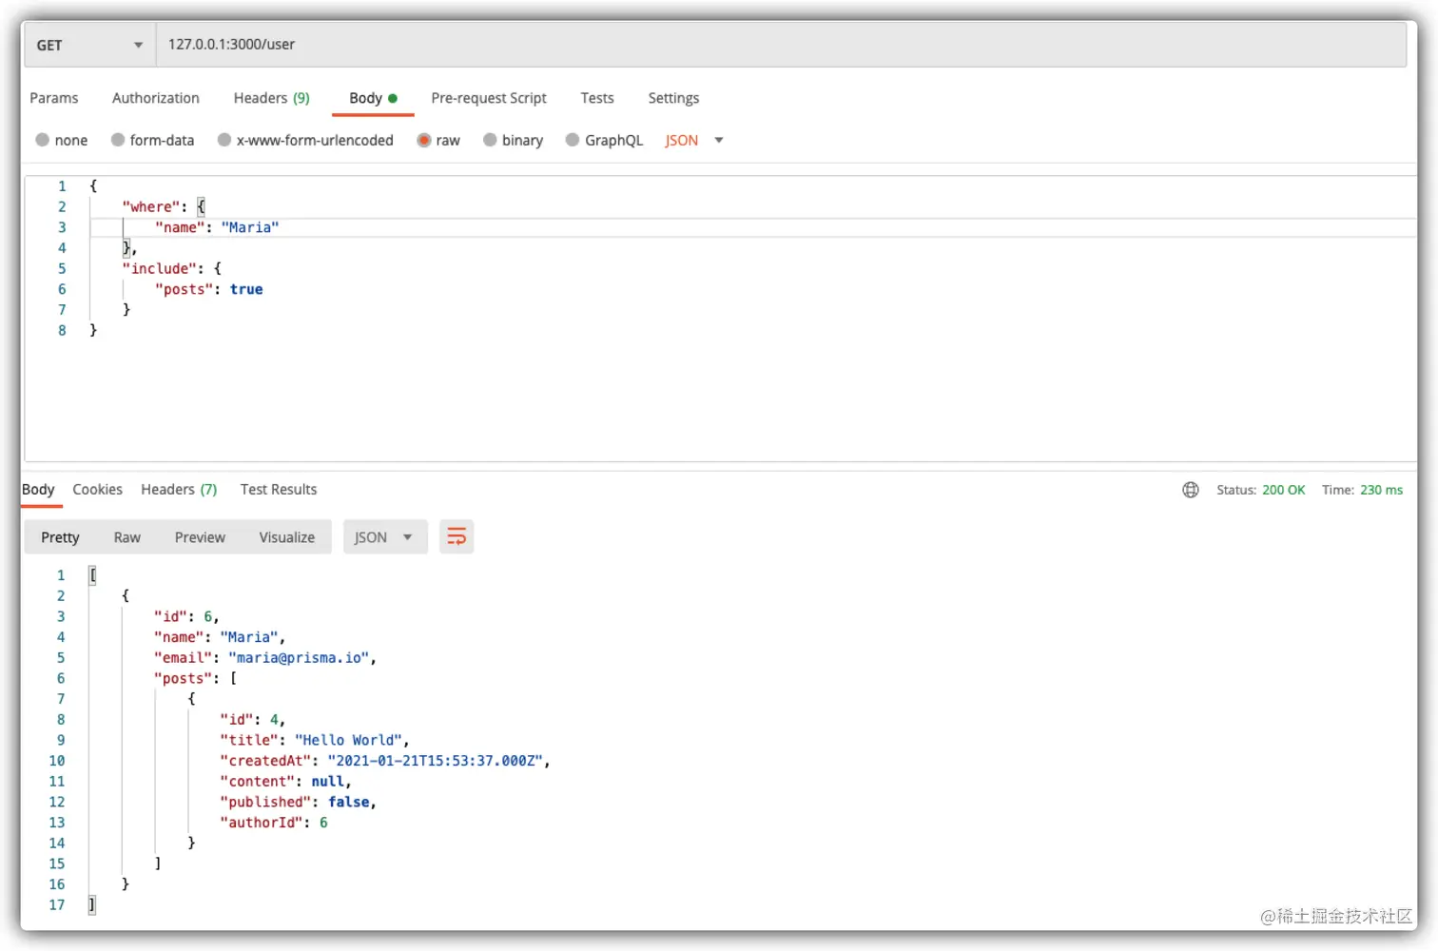Screen dimensions: 1438x951
Task: Click the "include" key in request body
Action: pyautogui.click(x=160, y=268)
